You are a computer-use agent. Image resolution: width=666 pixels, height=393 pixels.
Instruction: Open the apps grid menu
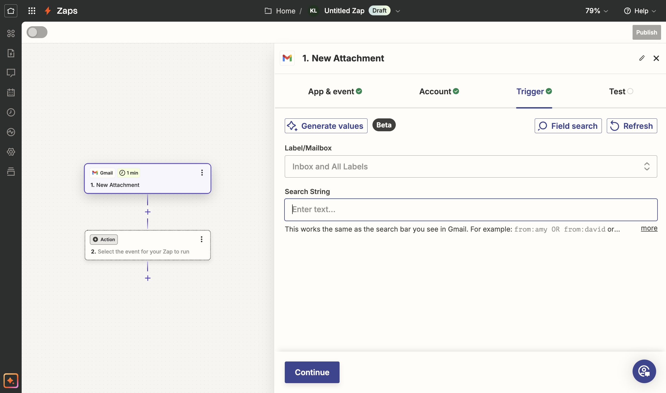[32, 11]
